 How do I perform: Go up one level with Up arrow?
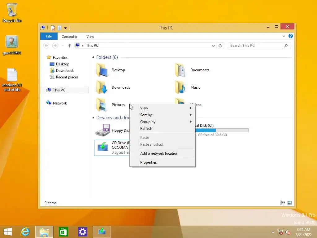pyautogui.click(x=70, y=46)
